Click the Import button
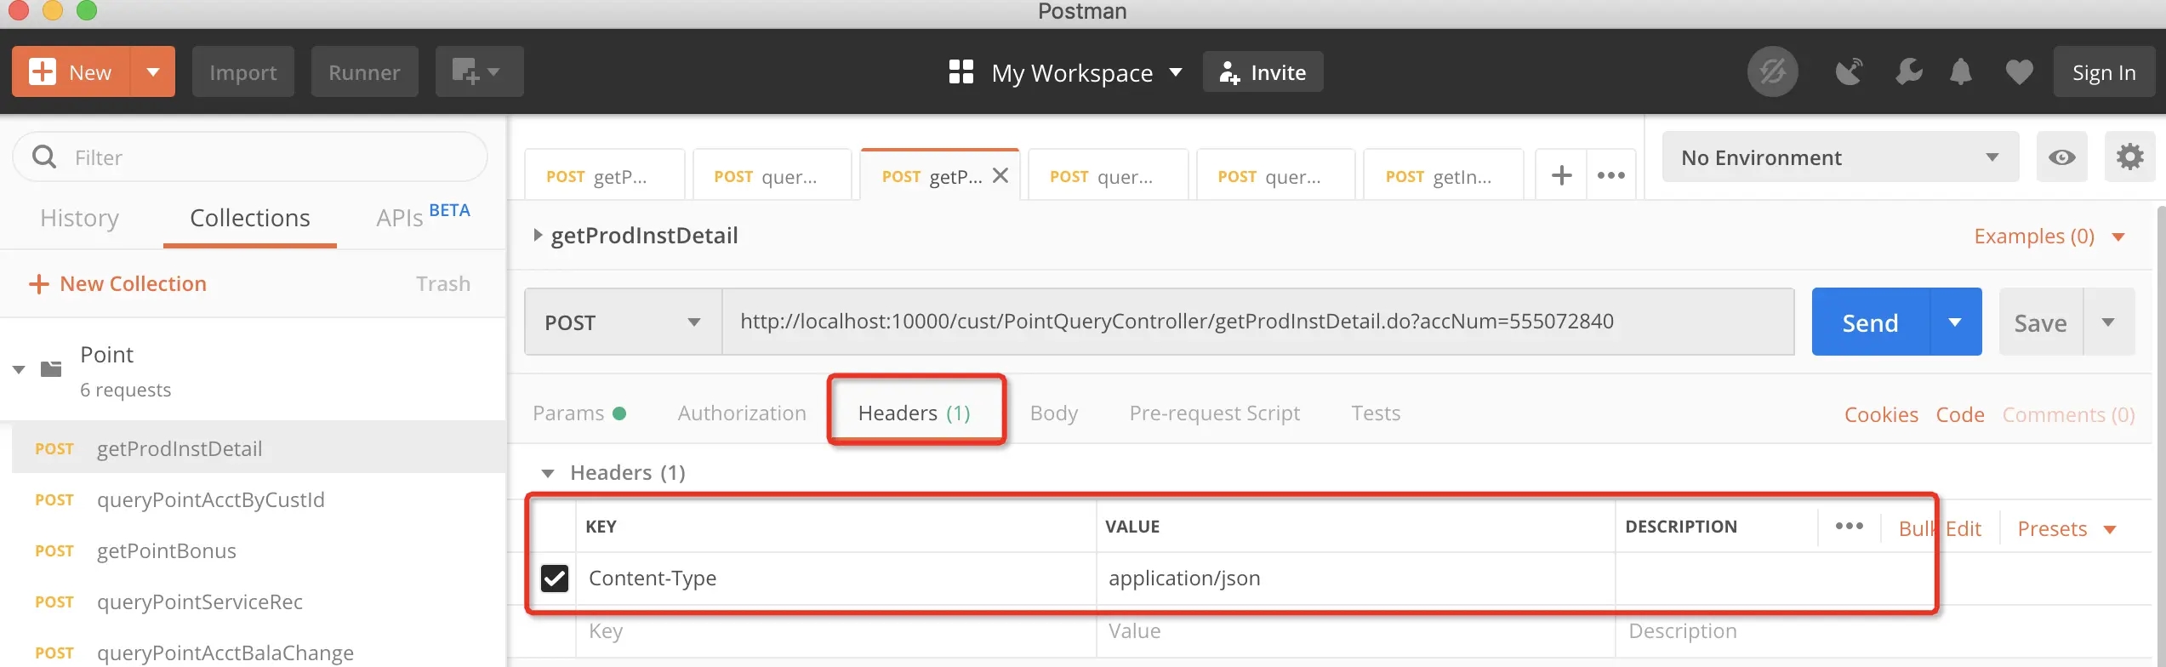This screenshot has width=2166, height=667. 243,71
